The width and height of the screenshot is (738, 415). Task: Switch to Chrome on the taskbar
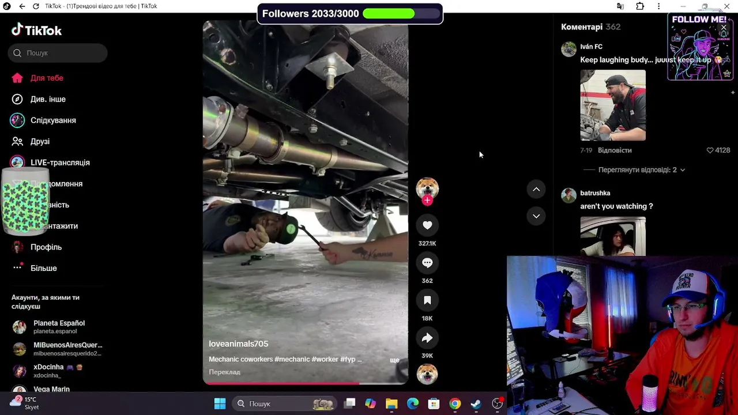(455, 403)
